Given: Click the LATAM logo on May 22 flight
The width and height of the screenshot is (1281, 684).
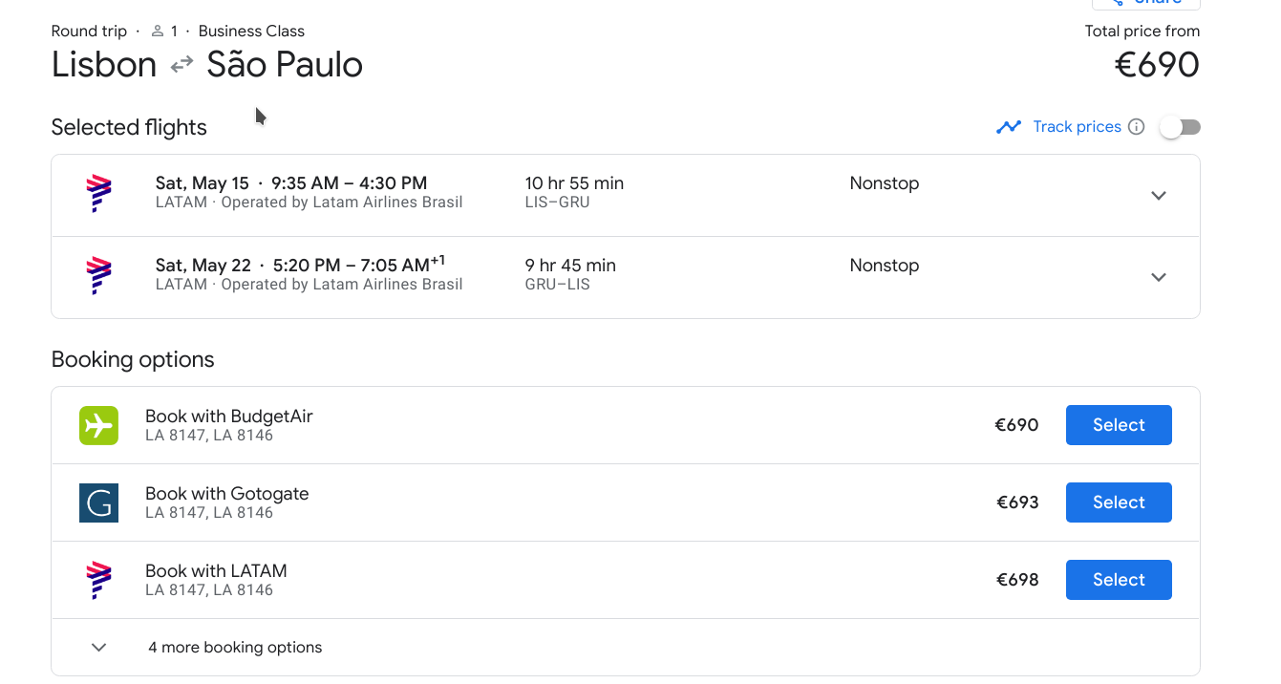Looking at the screenshot, I should 98,276.
